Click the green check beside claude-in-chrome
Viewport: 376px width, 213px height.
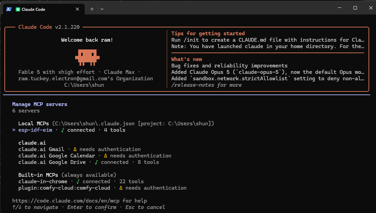(78, 182)
